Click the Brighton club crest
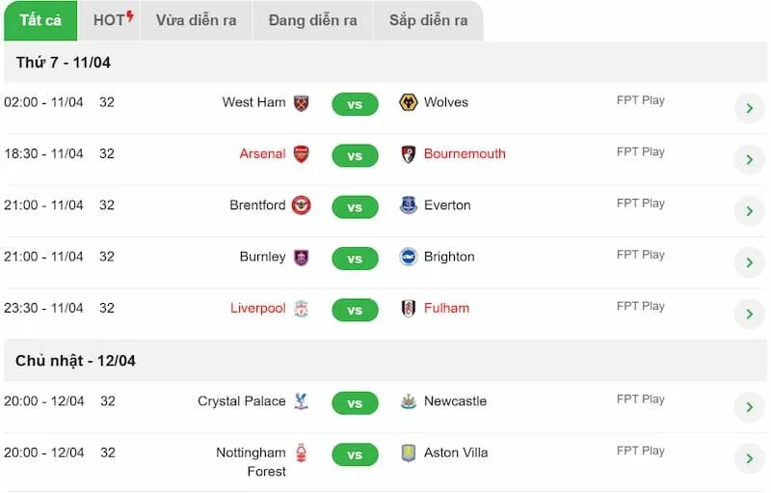Viewport: 771px width, 493px height. 409,257
